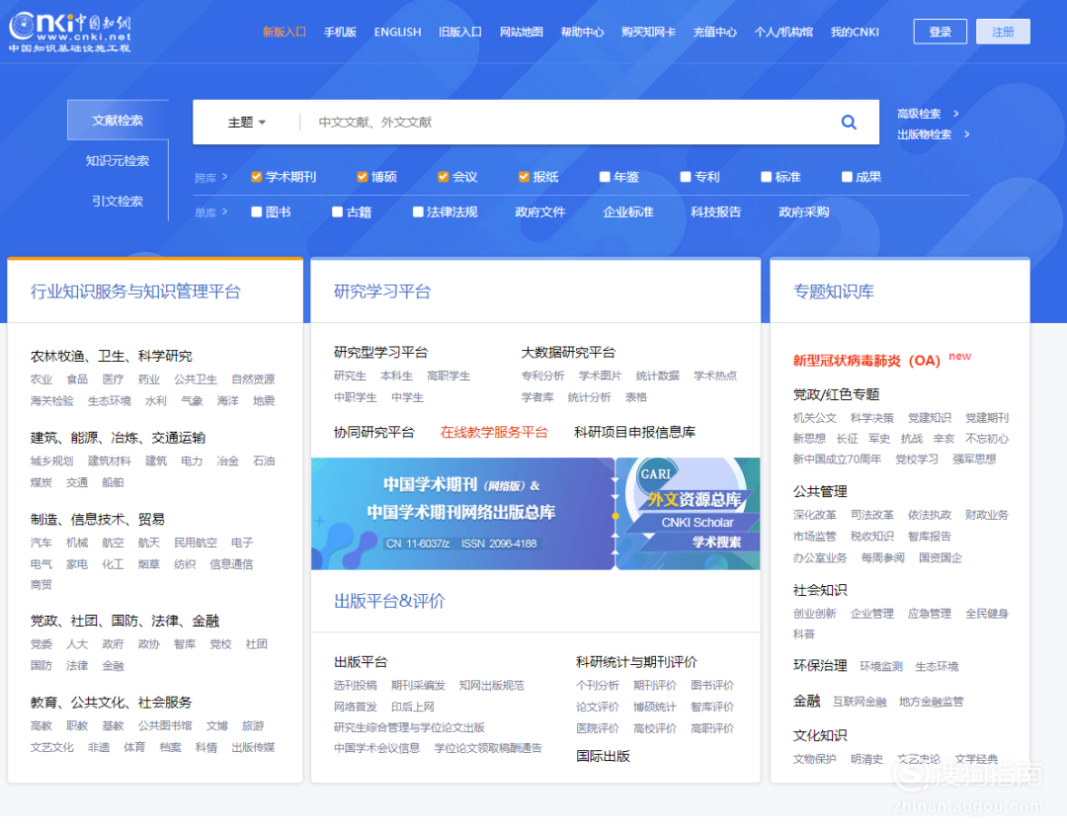Open 在线教学服务平台 link
This screenshot has width=1067, height=840.
click(x=494, y=432)
